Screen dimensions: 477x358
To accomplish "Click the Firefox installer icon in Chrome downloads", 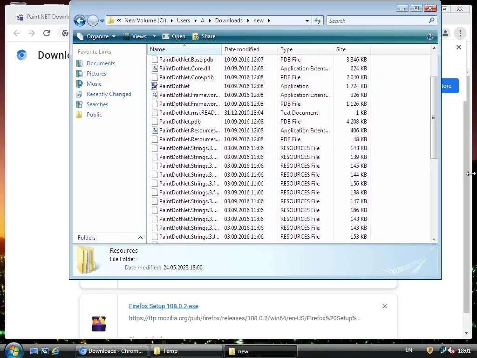I will pyautogui.click(x=99, y=324).
